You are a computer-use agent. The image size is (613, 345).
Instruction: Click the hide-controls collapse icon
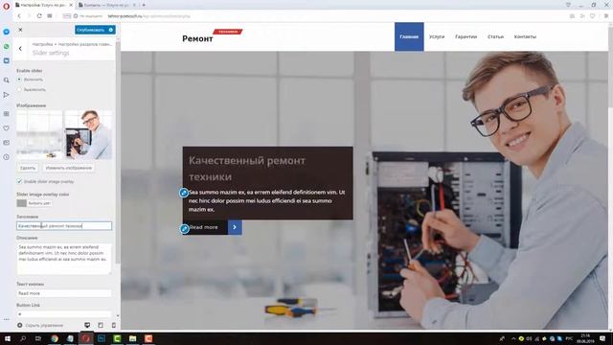pos(19,325)
